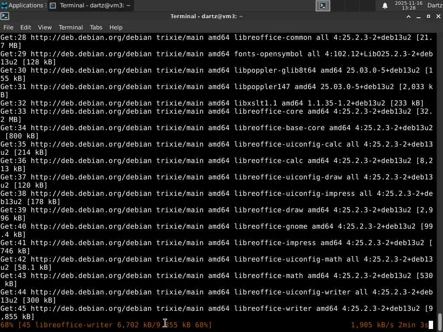The width and height of the screenshot is (443, 332).
Task: Click the Get:45 libreoffice-writer line
Action: (216, 312)
